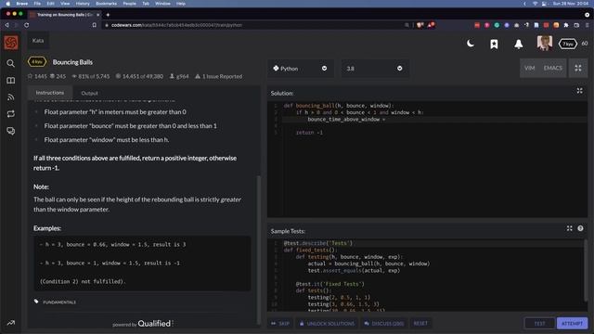Switch to the Instructions tab
This screenshot has height=334, width=594.
click(x=49, y=93)
